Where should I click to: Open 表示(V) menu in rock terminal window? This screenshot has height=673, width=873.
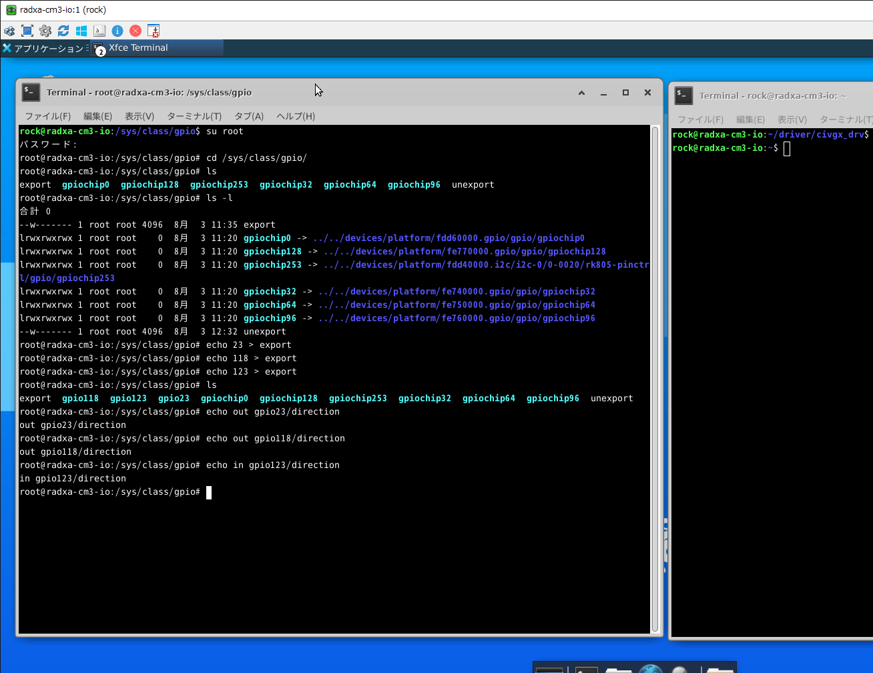tap(792, 120)
